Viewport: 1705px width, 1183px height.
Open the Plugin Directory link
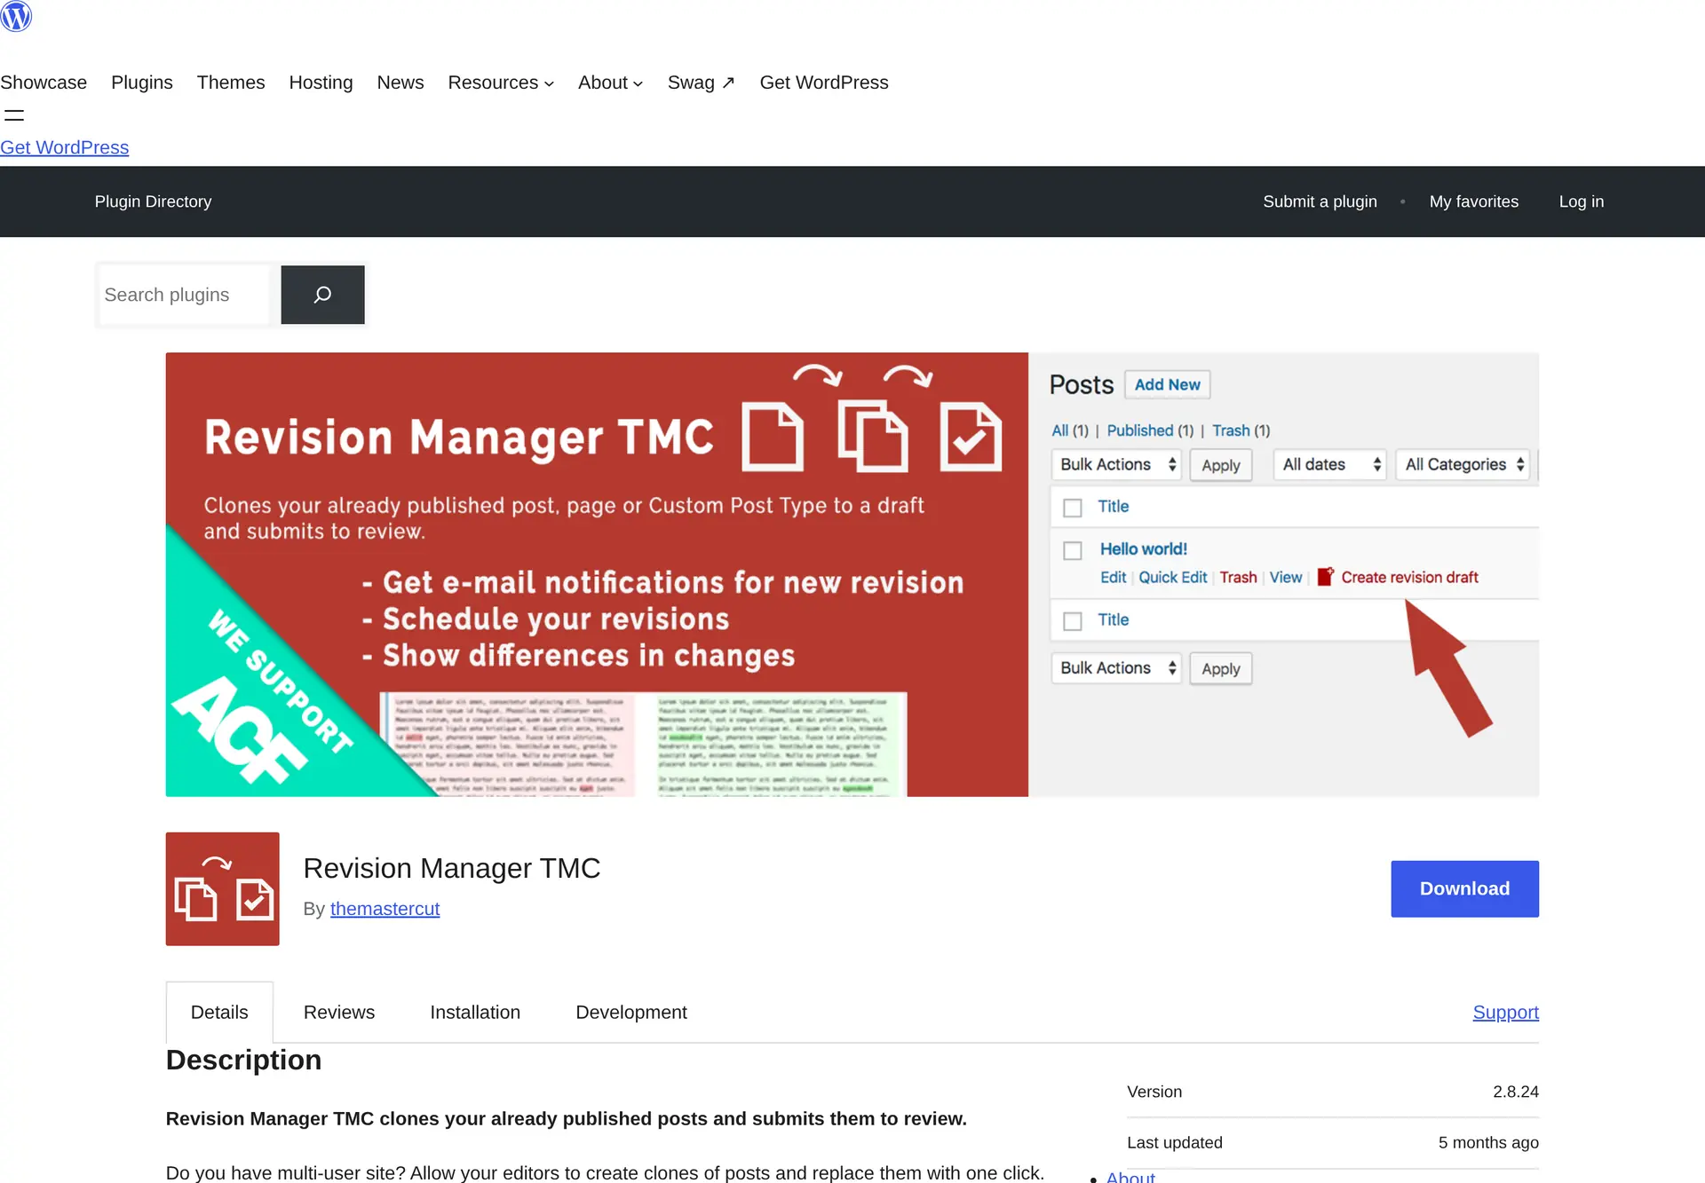click(154, 201)
